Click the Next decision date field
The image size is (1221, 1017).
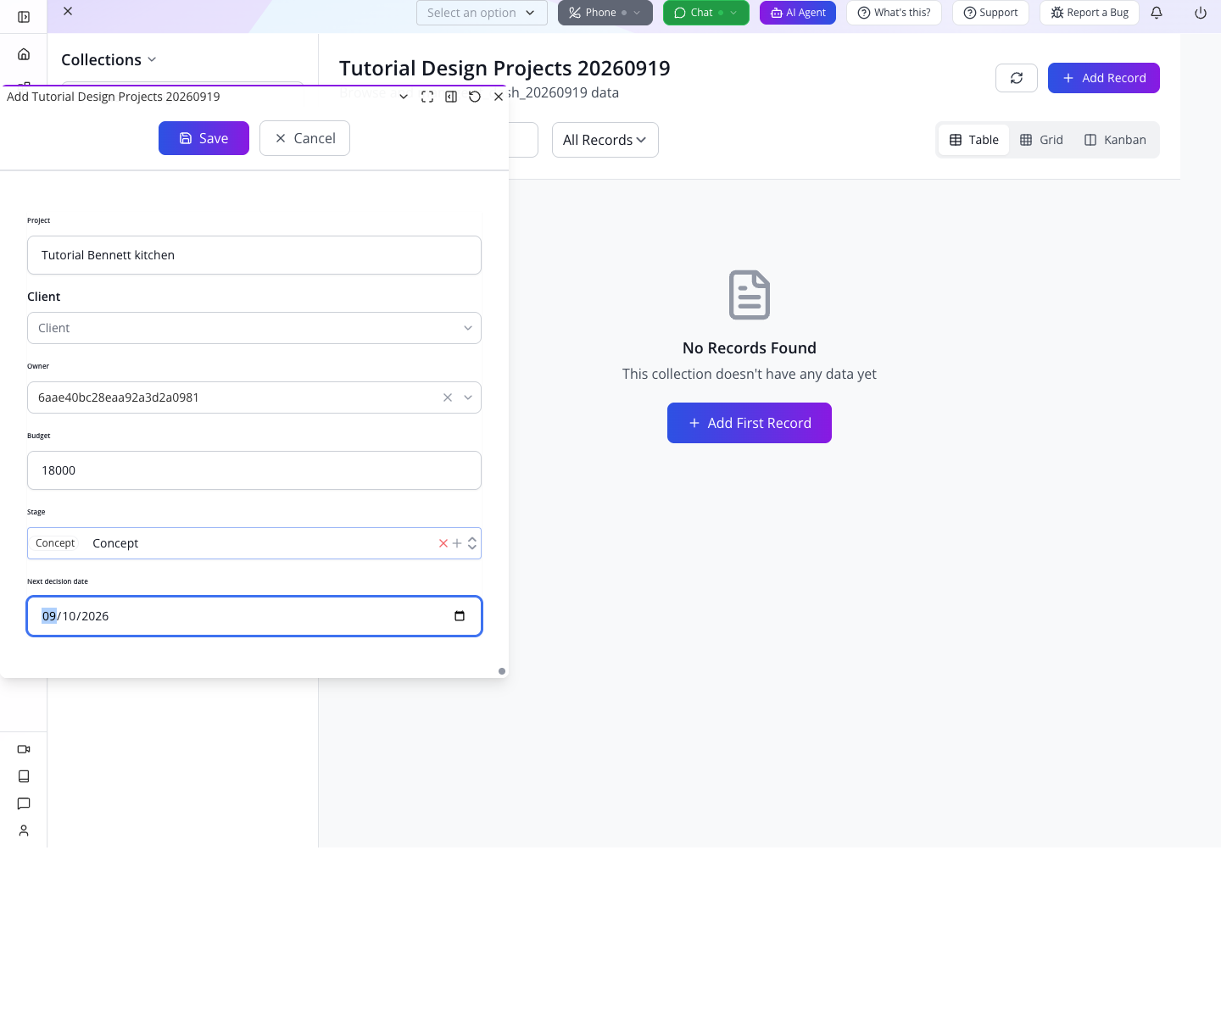[x=254, y=616]
